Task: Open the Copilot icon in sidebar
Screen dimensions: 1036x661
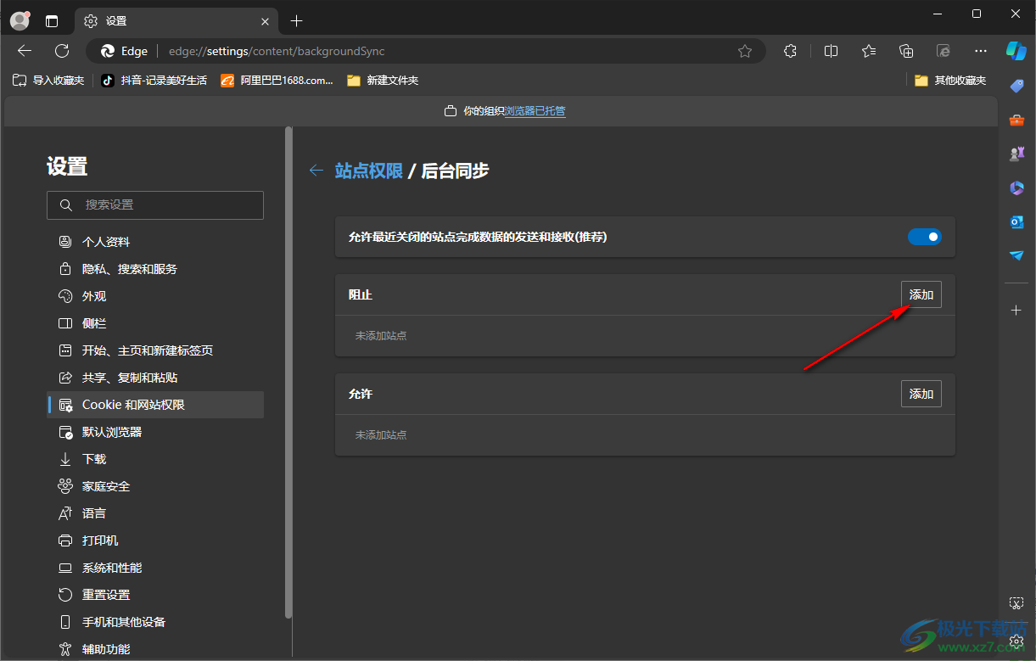Action: point(1016,51)
